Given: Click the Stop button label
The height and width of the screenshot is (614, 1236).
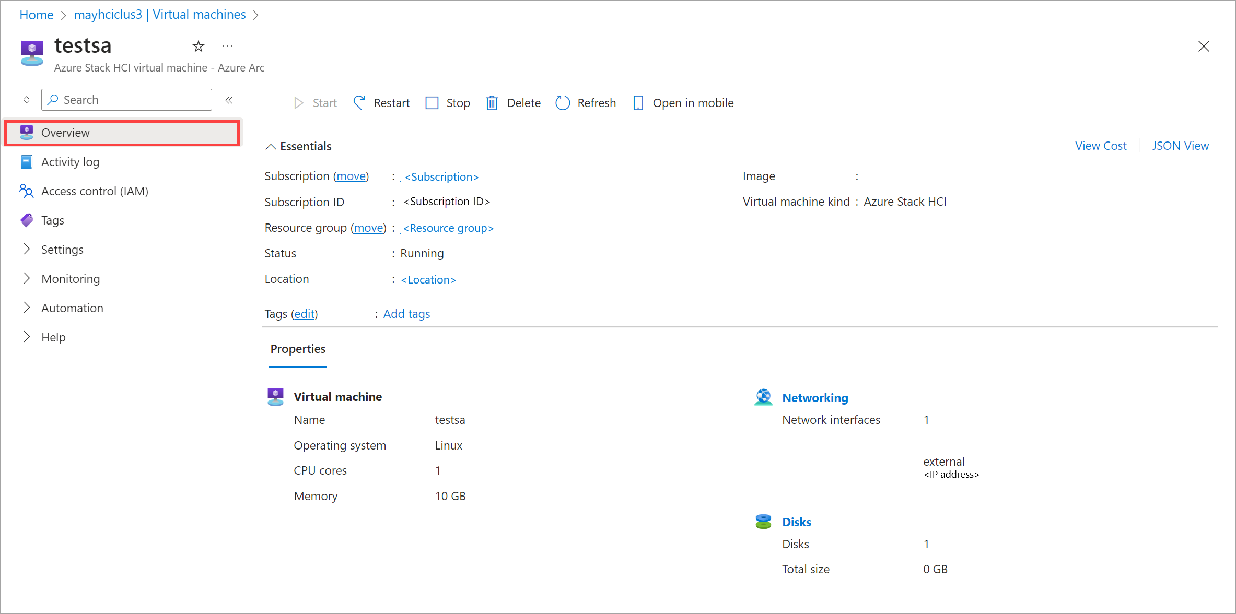Looking at the screenshot, I should (458, 103).
